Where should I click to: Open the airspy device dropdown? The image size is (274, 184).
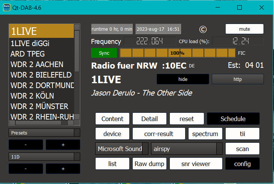coord(187,149)
